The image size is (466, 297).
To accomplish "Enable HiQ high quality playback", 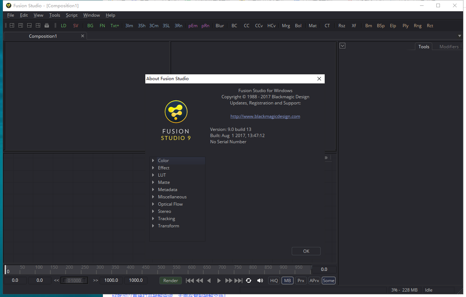I will (x=274, y=280).
